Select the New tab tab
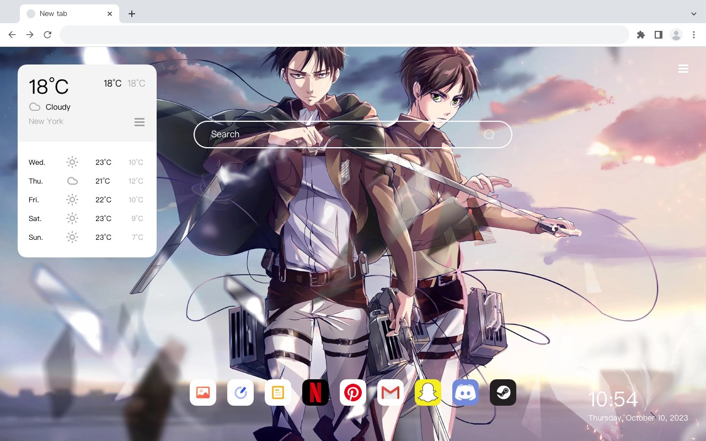 coord(69,14)
